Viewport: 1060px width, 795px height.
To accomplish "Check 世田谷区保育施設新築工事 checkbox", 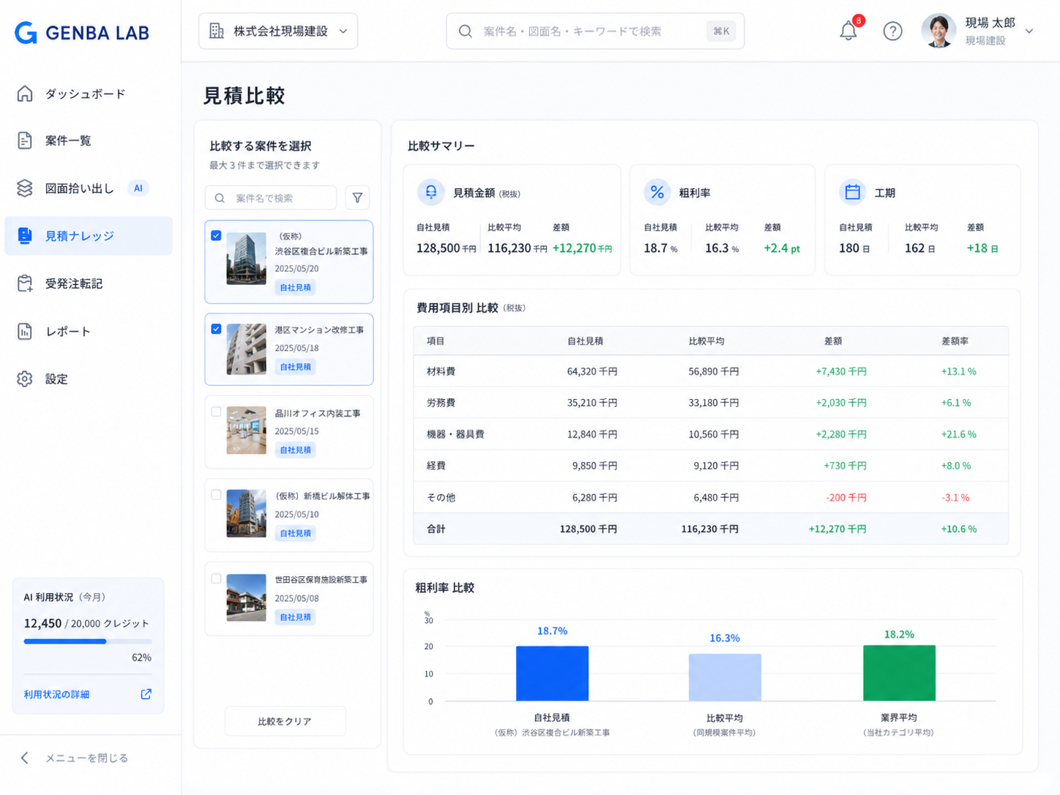I will 216,578.
